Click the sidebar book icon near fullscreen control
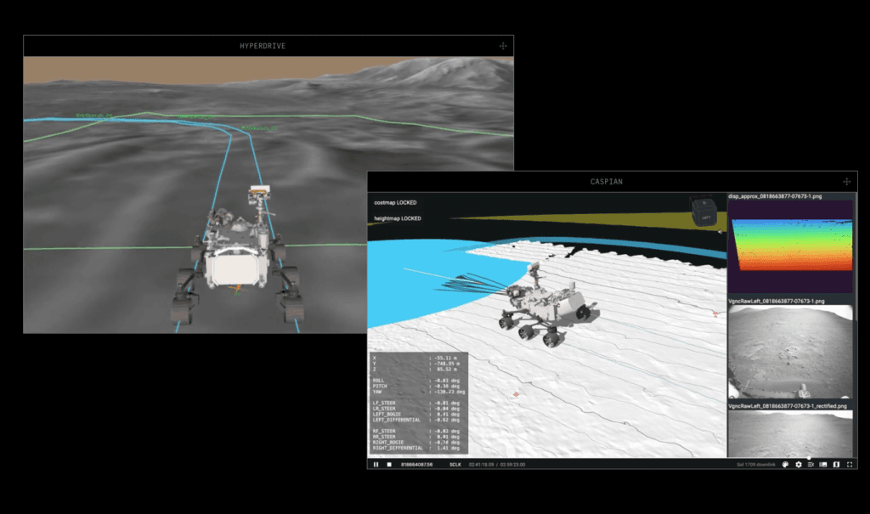The height and width of the screenshot is (514, 870). (x=836, y=465)
